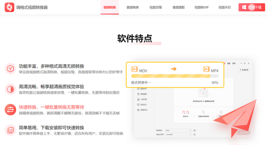Image resolution: width=267 pixels, height=145 pixels.
Task: Go to the 视频转GIF tab
Action: pos(202,8)
